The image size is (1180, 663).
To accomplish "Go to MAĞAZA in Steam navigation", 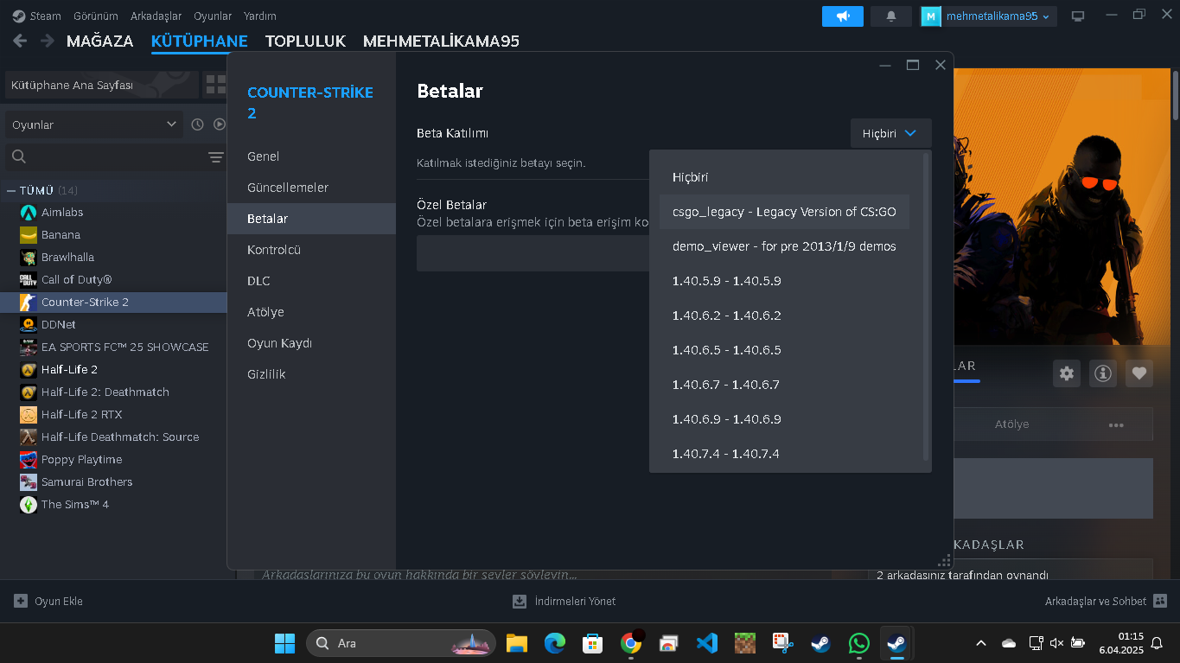I will tap(100, 41).
